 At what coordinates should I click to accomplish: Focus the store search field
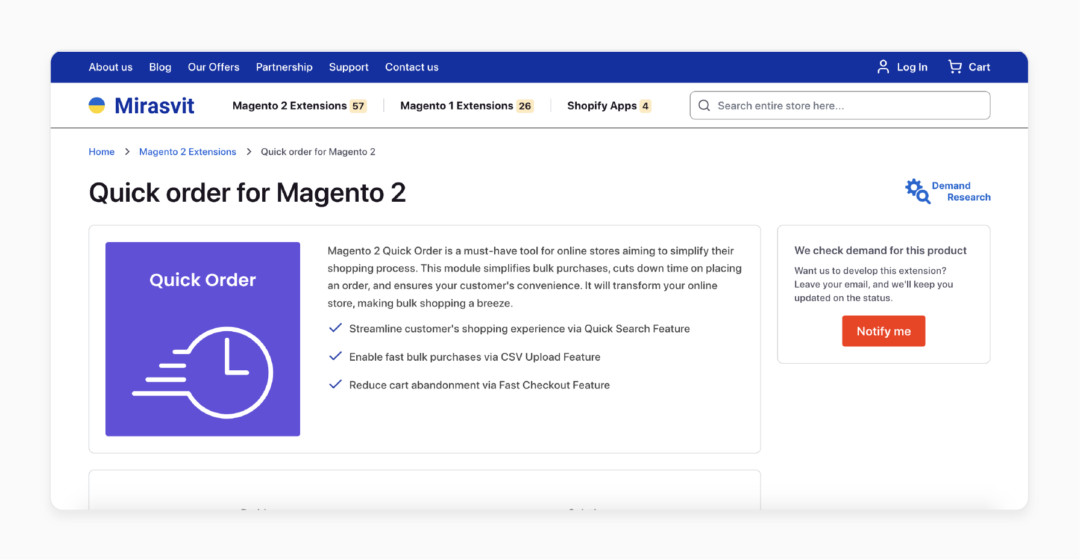840,105
